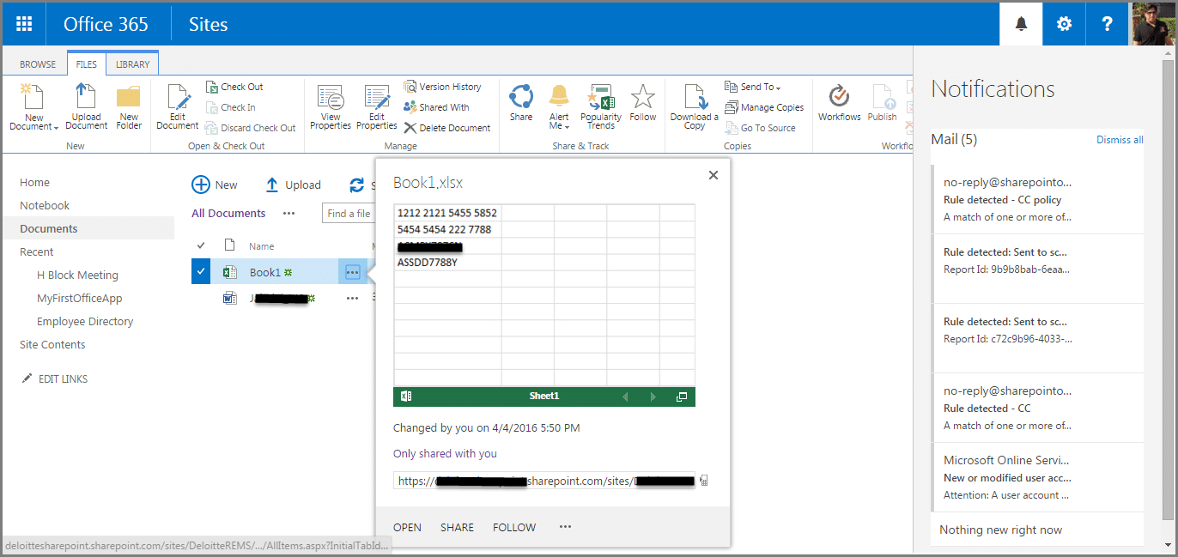The width and height of the screenshot is (1178, 557).
Task: Open more views ellipsis beside All Documents
Action: point(288,213)
